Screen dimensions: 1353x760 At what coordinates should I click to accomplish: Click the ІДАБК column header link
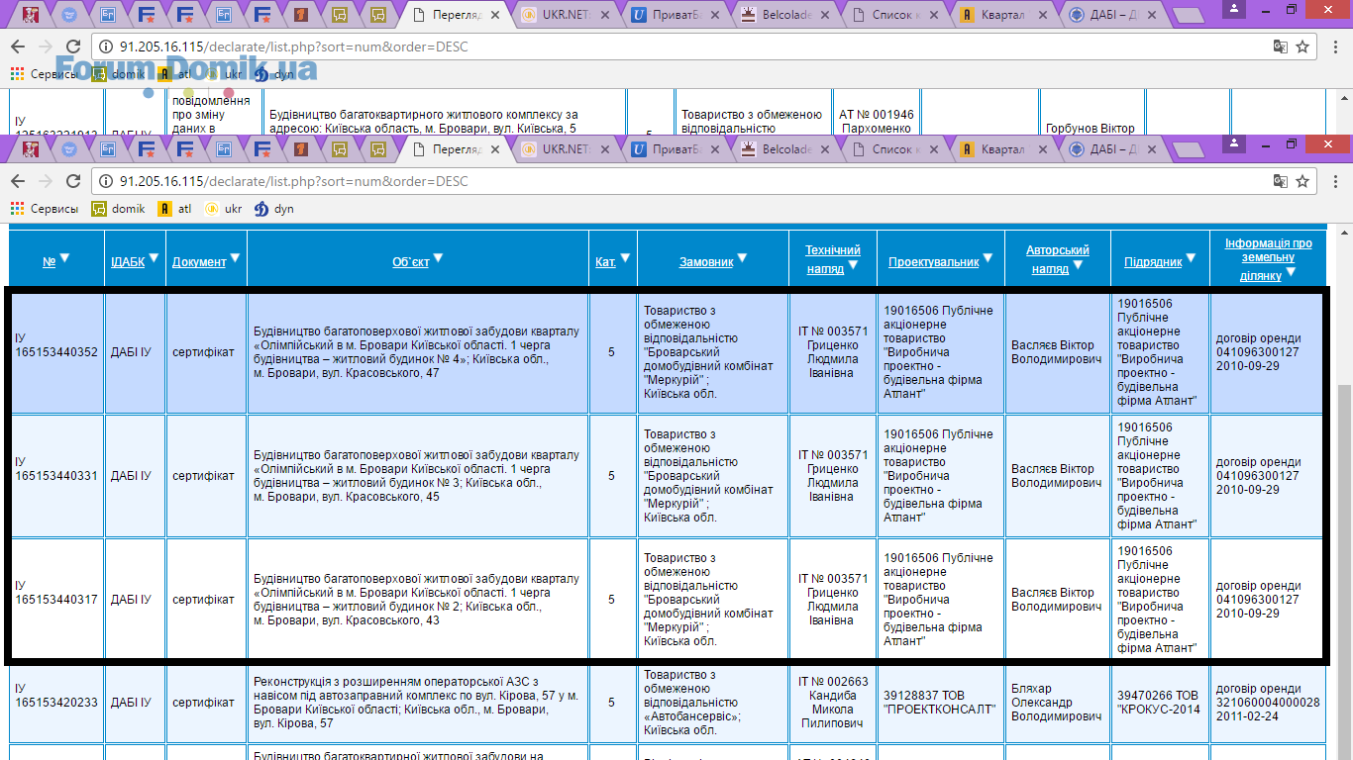pos(128,262)
